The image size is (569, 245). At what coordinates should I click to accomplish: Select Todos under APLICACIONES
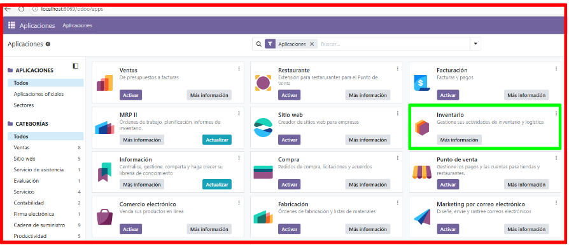(x=45, y=83)
